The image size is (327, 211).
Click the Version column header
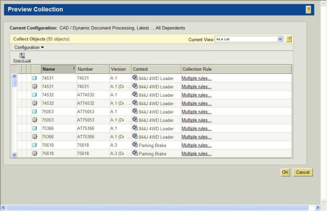121,69
